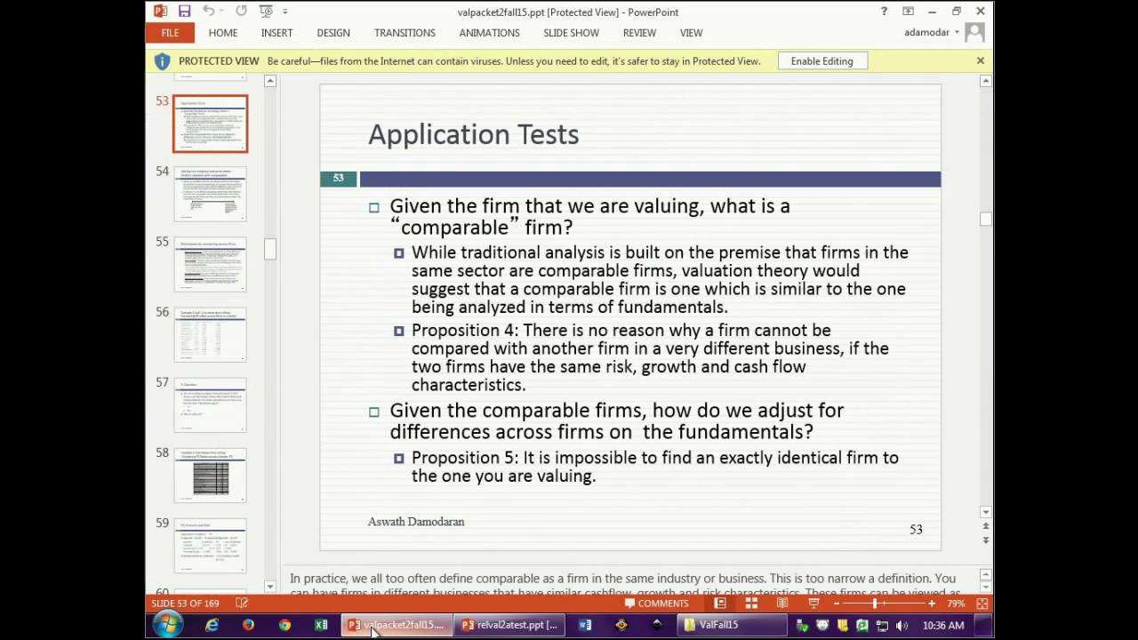Image resolution: width=1138 pixels, height=640 pixels.
Task: Open Ribbon Display Options
Action: pos(908,12)
